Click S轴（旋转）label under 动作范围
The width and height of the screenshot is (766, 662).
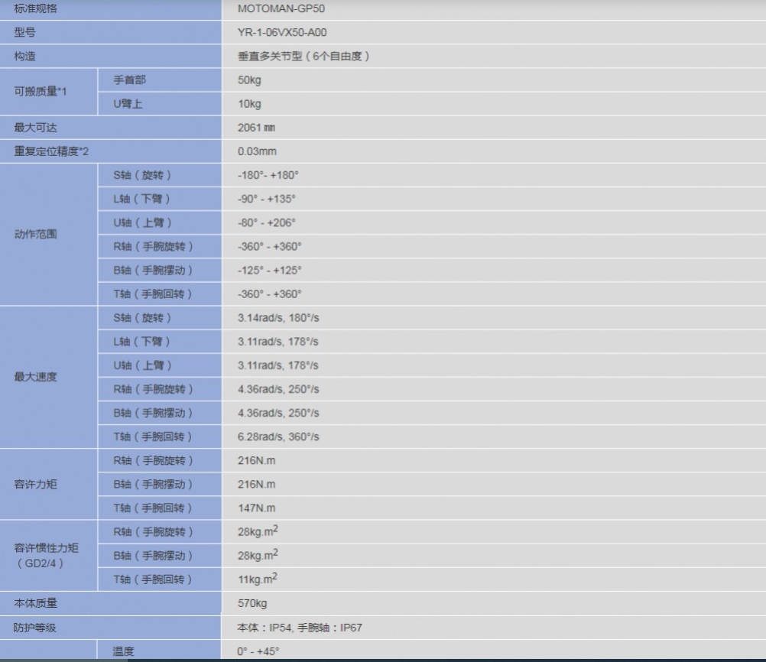[x=142, y=175]
